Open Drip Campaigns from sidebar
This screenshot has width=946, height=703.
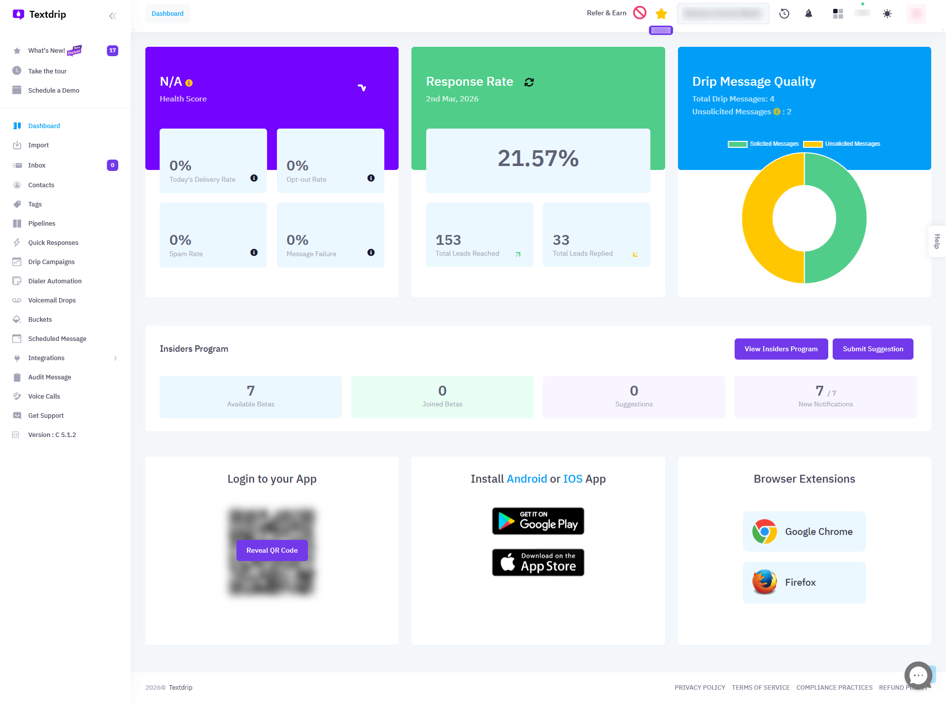pyautogui.click(x=51, y=262)
